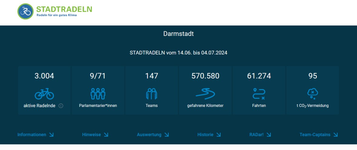Click the arrow next to Informationen

pos(51,135)
